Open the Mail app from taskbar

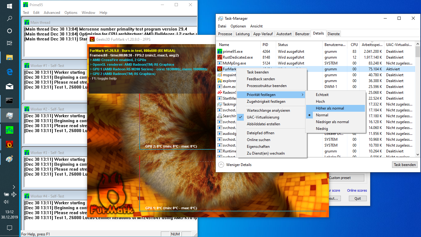click(10, 86)
